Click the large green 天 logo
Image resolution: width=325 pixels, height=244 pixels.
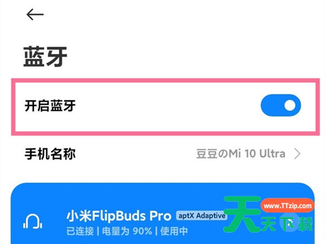[x=242, y=214]
